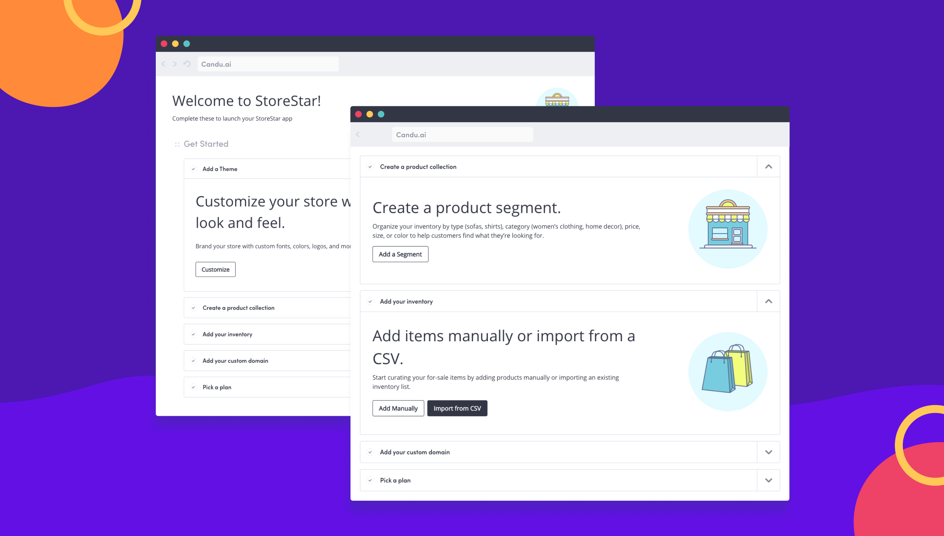Open Add your inventory row in rear window
The image size is (944, 536).
click(x=267, y=334)
